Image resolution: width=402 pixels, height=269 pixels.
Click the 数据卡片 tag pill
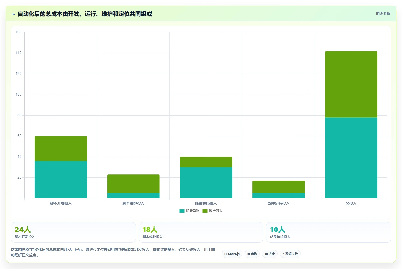[x=290, y=254]
